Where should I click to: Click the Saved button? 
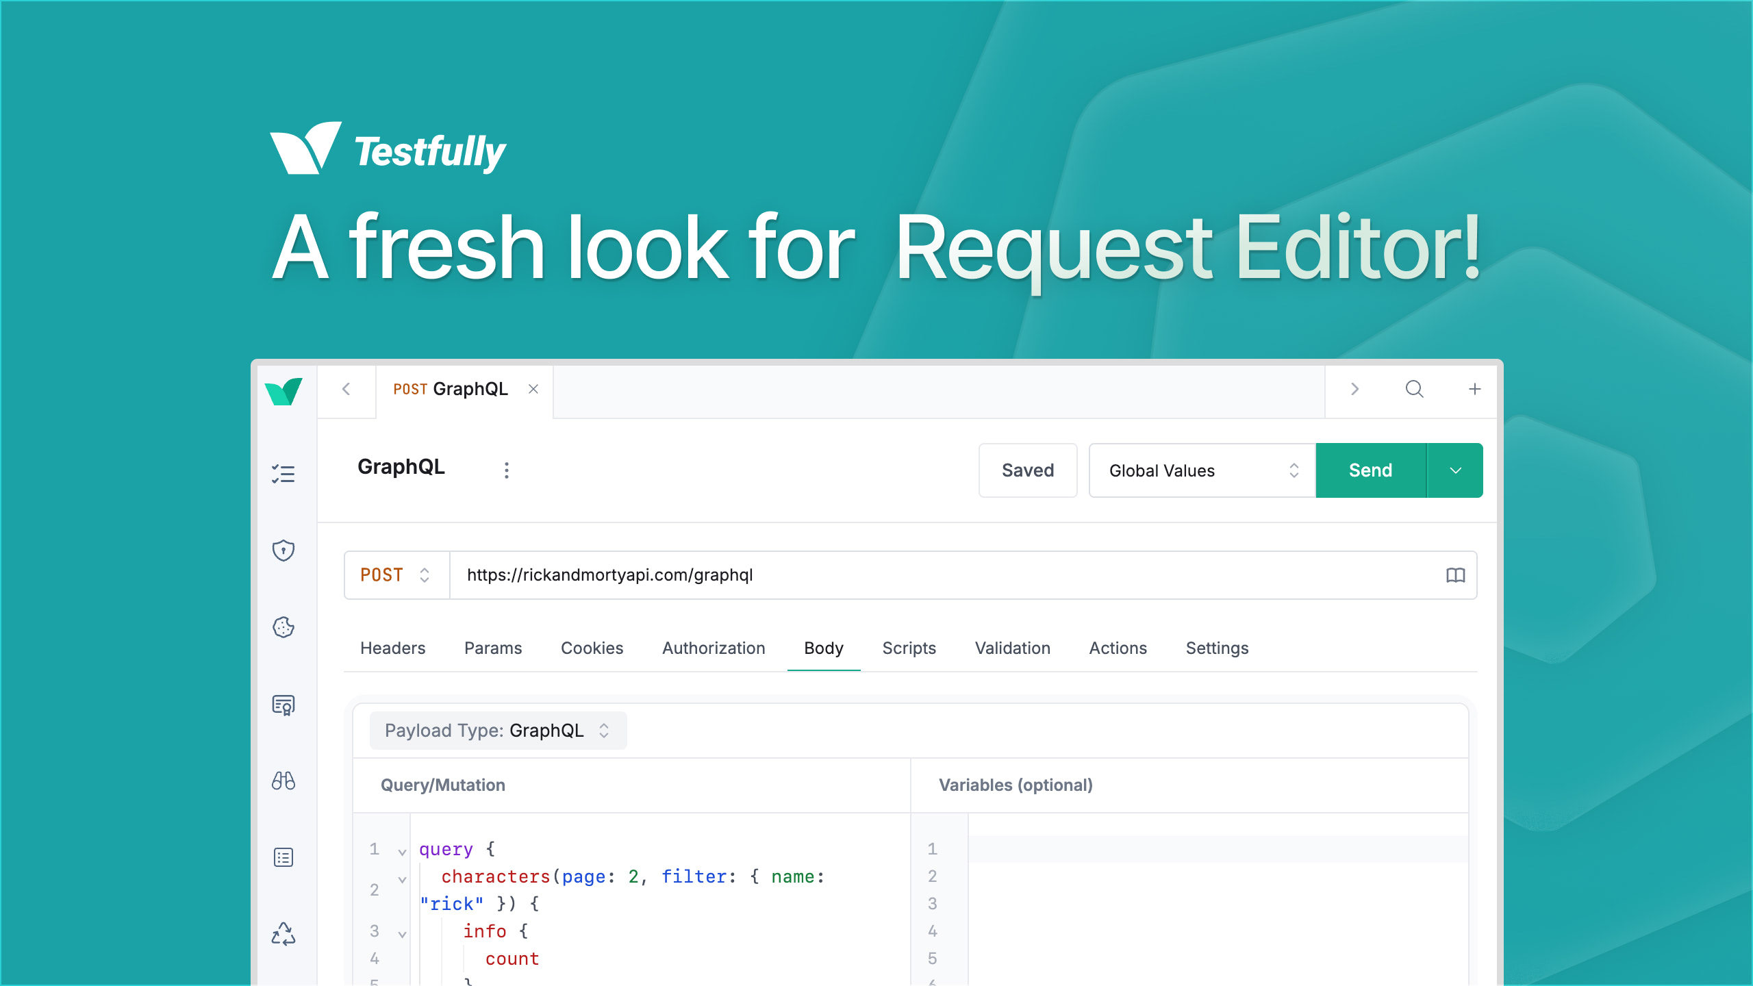click(1028, 470)
